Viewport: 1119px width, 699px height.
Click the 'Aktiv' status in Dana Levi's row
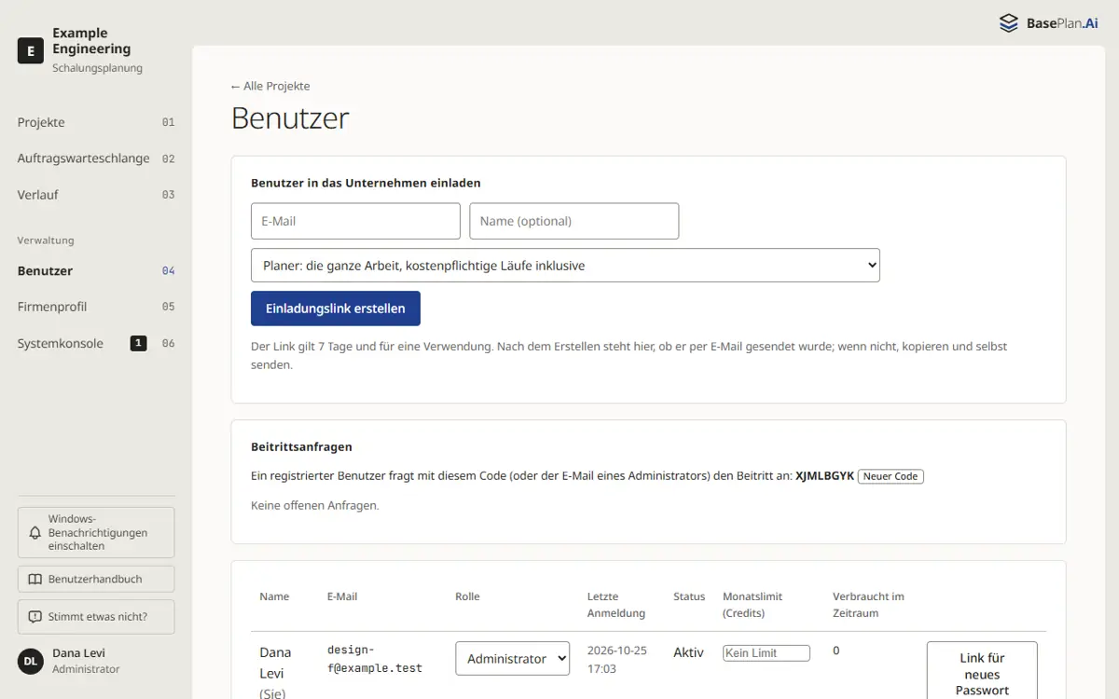click(x=688, y=652)
